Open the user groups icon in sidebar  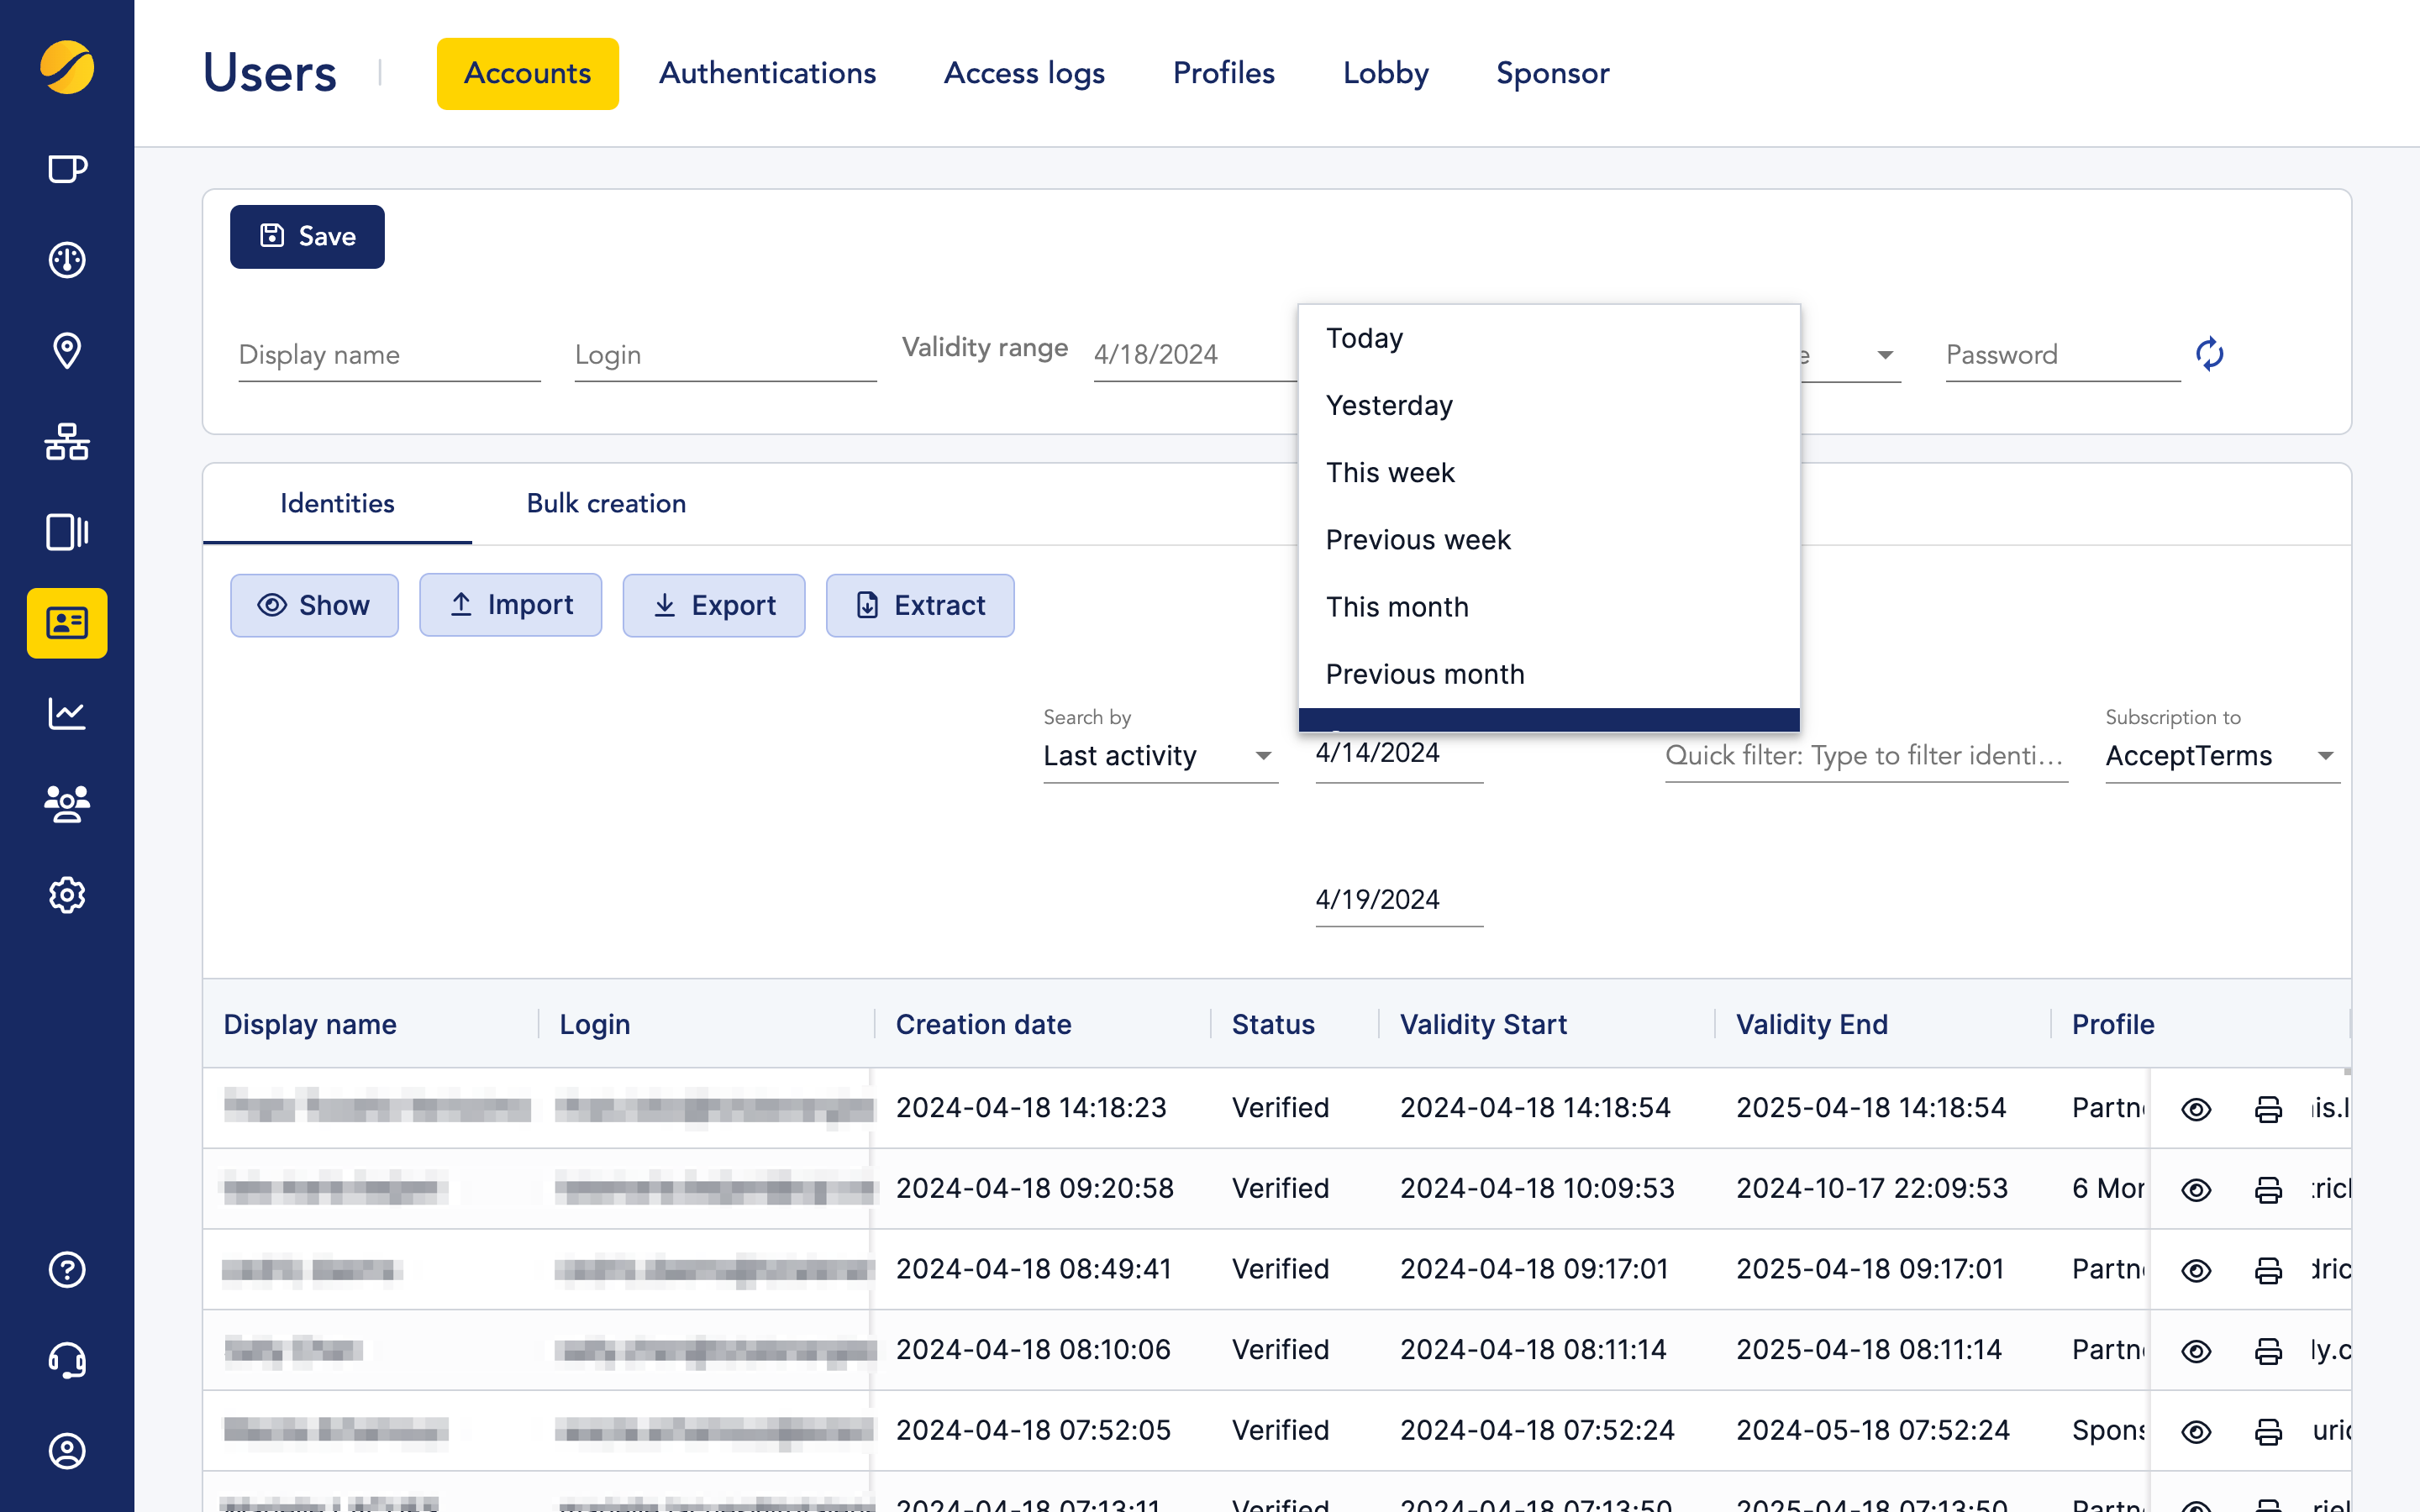tap(66, 805)
